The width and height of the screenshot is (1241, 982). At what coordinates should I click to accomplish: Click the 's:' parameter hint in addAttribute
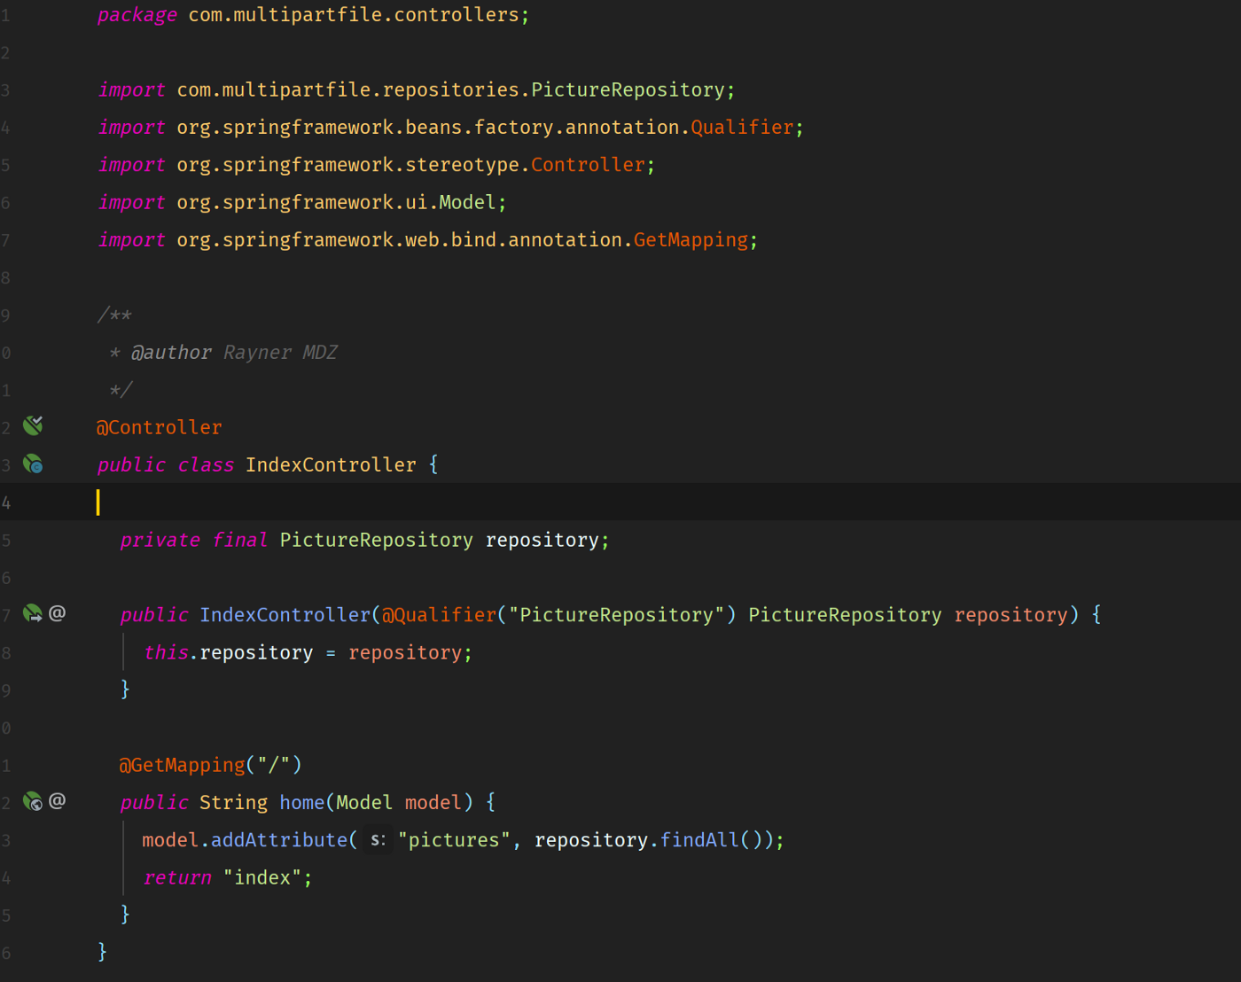click(378, 840)
